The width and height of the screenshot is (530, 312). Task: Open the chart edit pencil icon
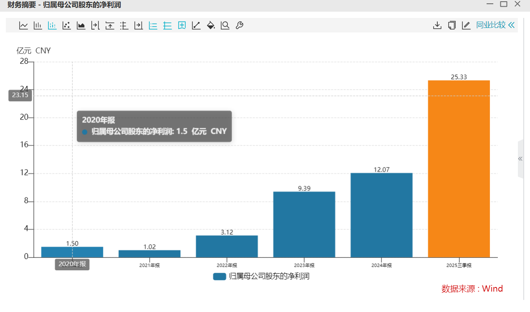466,25
